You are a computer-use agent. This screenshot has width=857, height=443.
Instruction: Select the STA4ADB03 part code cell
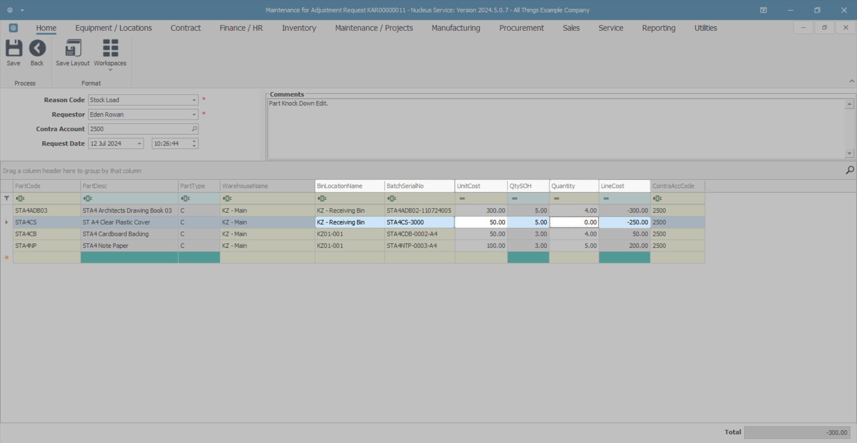click(46, 210)
